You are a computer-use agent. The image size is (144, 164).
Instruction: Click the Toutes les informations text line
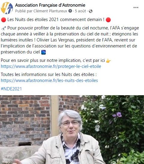(x=49, y=74)
